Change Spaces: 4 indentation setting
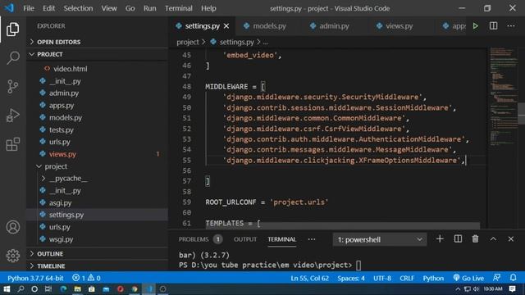 [351, 278]
